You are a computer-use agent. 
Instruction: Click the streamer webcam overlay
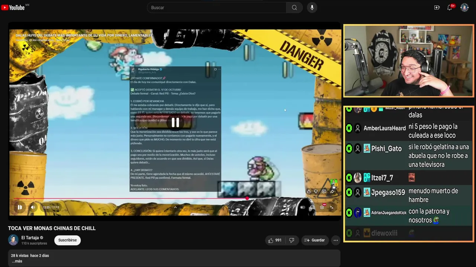coord(408,61)
